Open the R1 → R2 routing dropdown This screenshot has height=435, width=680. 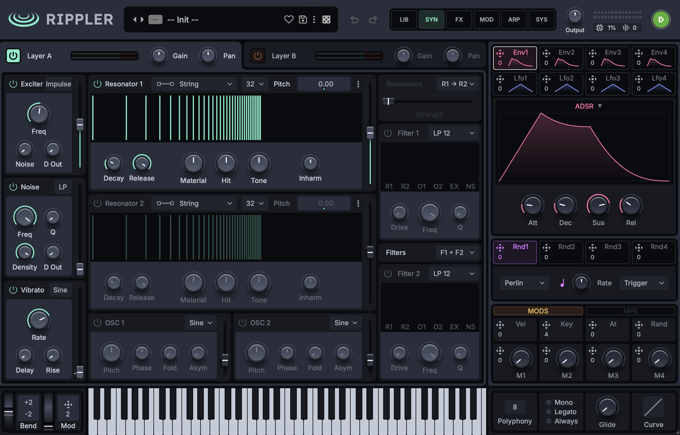point(458,84)
